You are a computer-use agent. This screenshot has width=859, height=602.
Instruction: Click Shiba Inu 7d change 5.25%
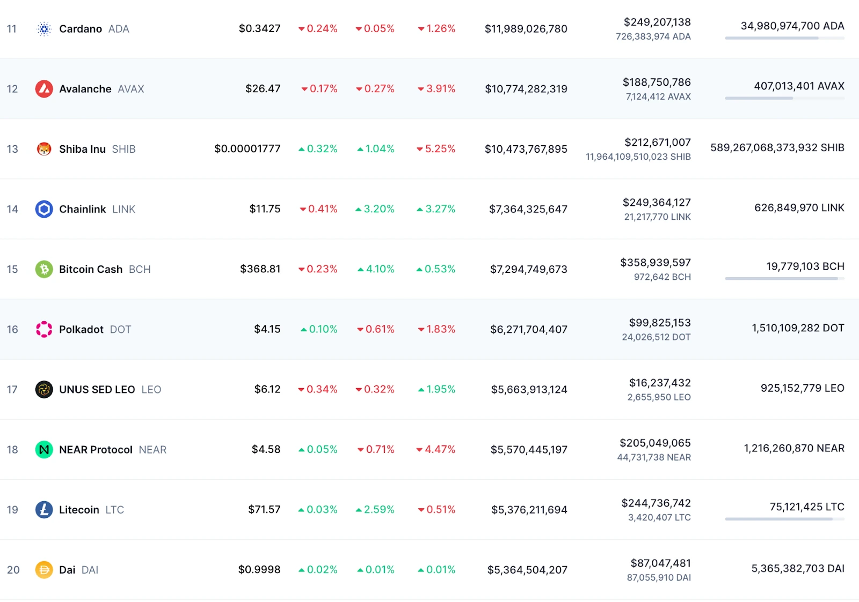click(x=436, y=148)
